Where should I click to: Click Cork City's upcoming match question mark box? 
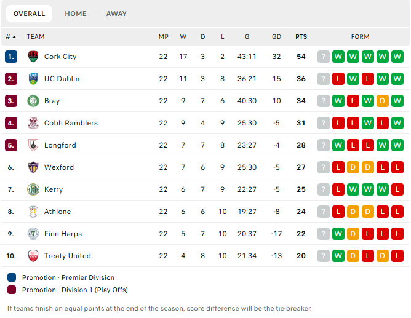coord(324,57)
